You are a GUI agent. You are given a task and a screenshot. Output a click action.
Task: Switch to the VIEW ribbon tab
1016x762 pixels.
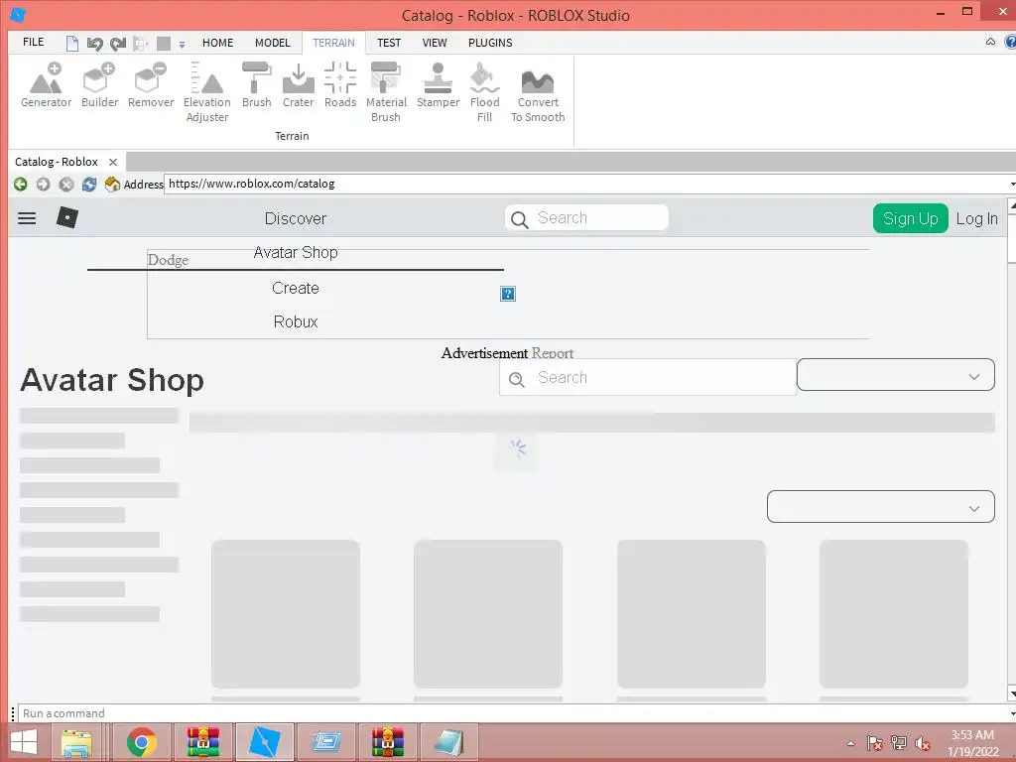pyautogui.click(x=435, y=43)
